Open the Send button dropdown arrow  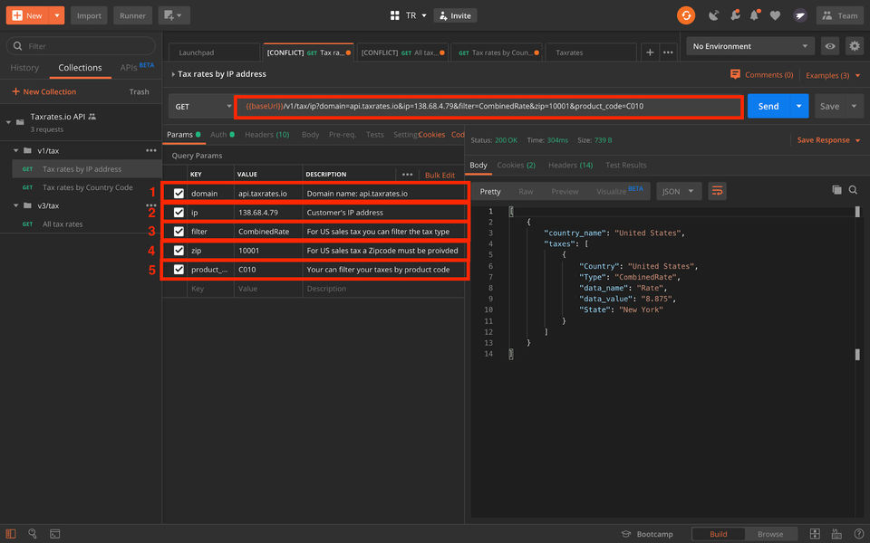(x=798, y=106)
